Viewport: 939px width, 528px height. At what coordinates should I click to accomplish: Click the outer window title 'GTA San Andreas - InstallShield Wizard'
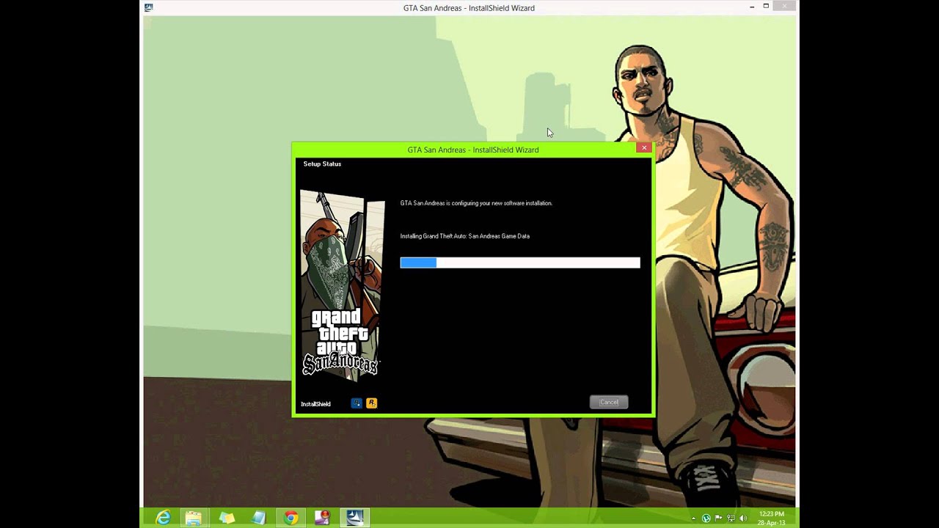469,8
